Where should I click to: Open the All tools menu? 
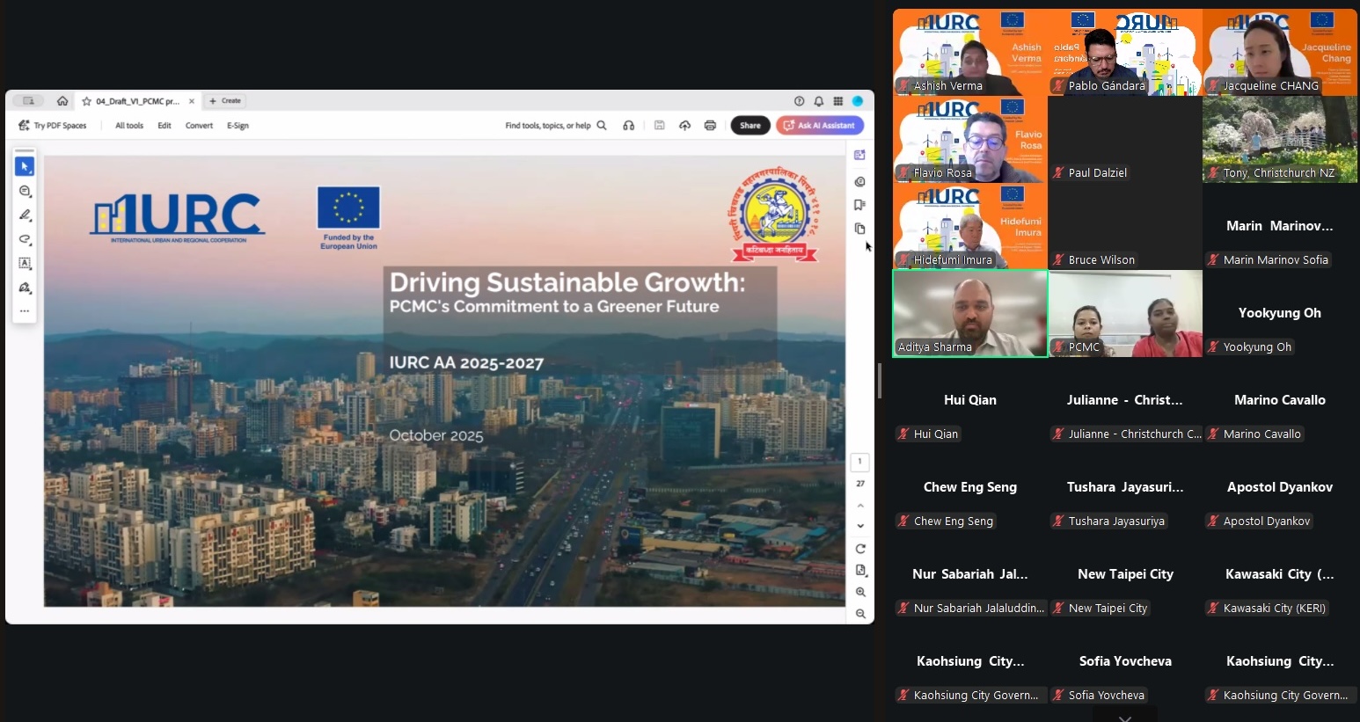[x=129, y=126]
